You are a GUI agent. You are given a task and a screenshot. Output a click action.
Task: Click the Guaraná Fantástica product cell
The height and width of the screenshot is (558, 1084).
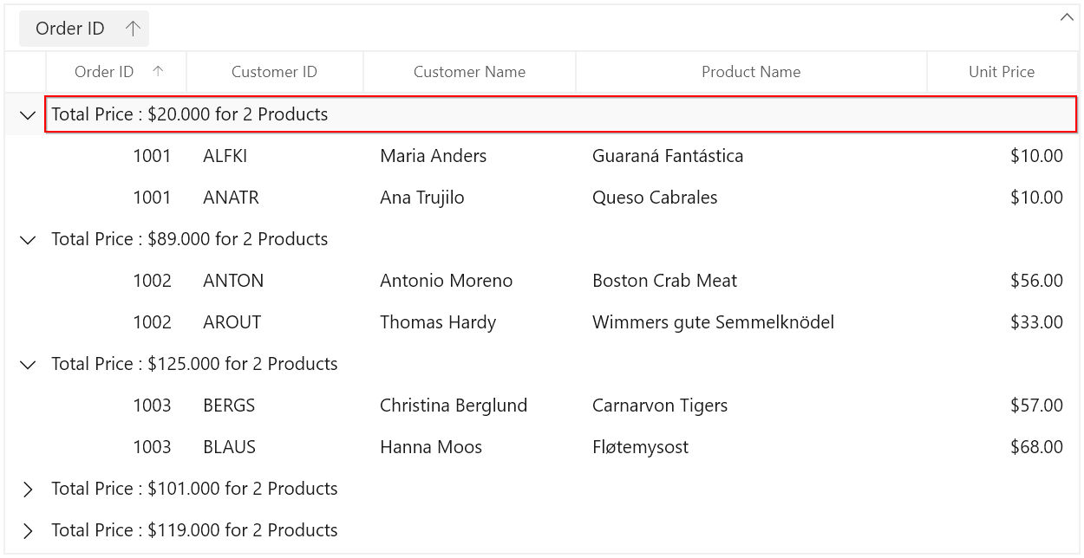point(752,156)
